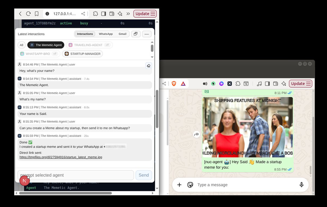Click the purple circular extension icon
The height and width of the screenshot is (207, 327).
[x=221, y=84]
